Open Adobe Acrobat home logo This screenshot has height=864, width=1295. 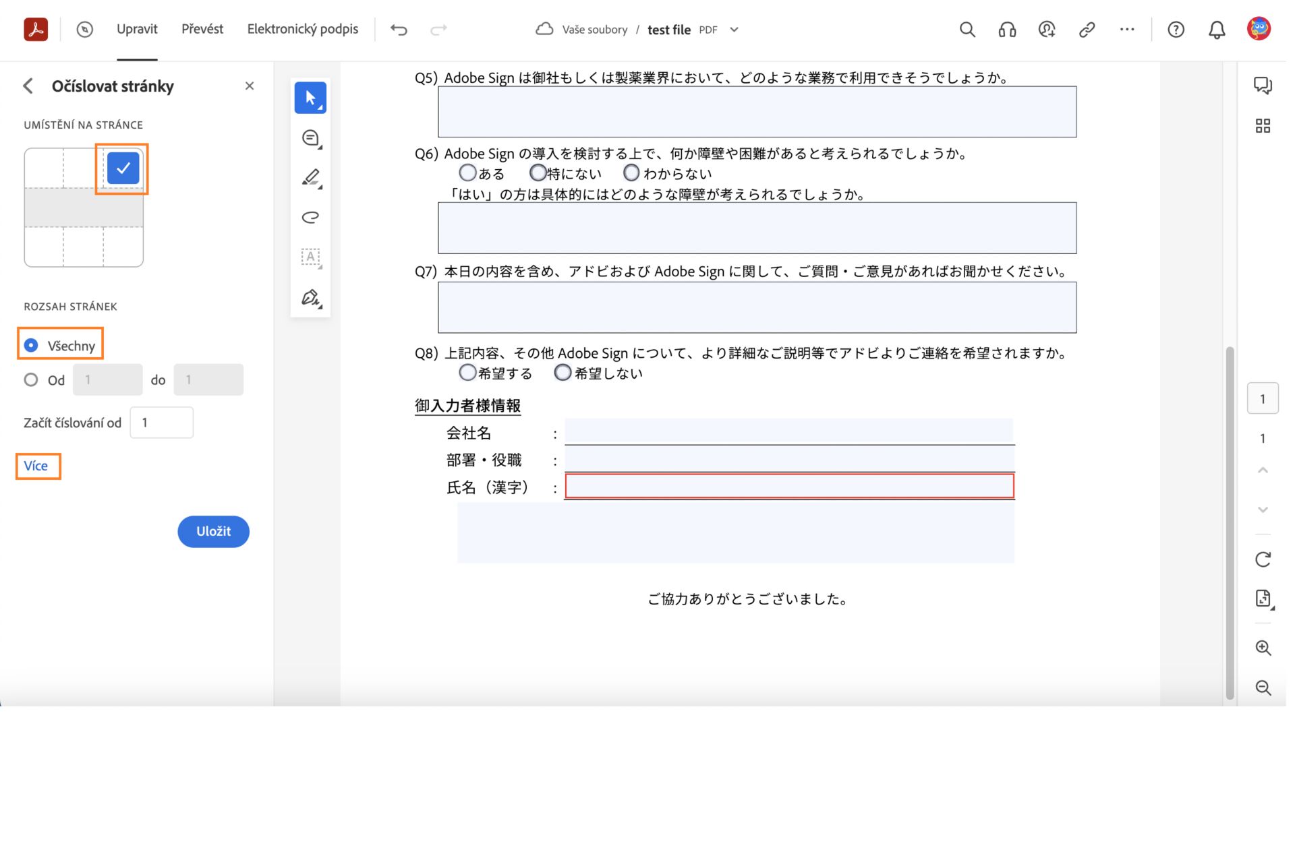tap(36, 29)
